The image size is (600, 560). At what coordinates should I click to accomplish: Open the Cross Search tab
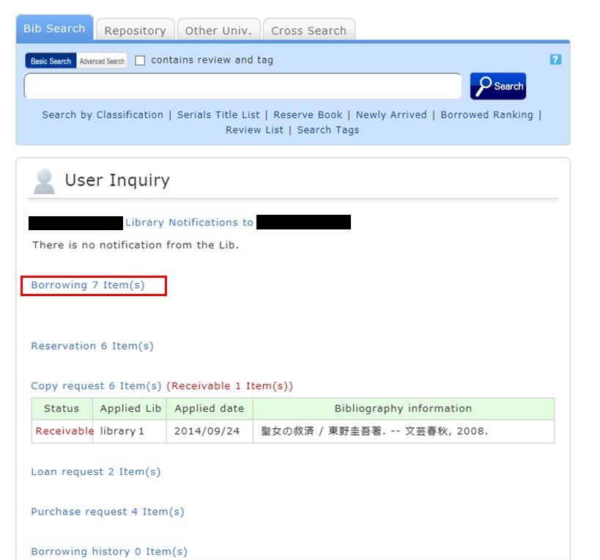pos(308,31)
